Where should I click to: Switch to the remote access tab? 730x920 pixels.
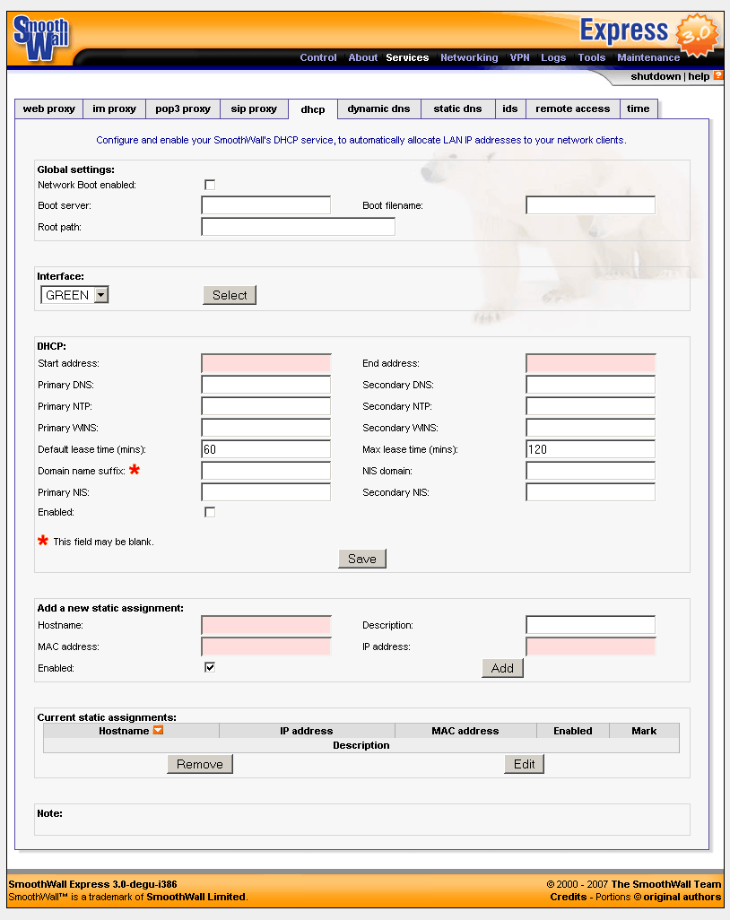point(573,108)
